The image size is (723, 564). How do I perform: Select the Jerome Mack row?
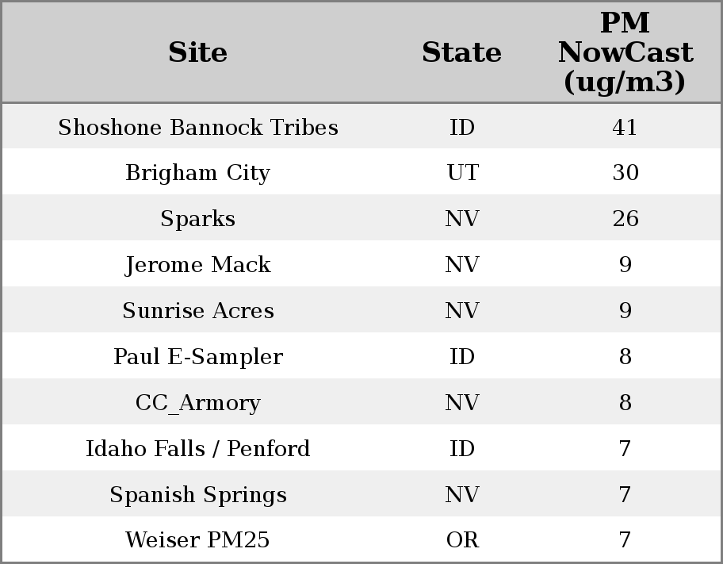point(198,265)
